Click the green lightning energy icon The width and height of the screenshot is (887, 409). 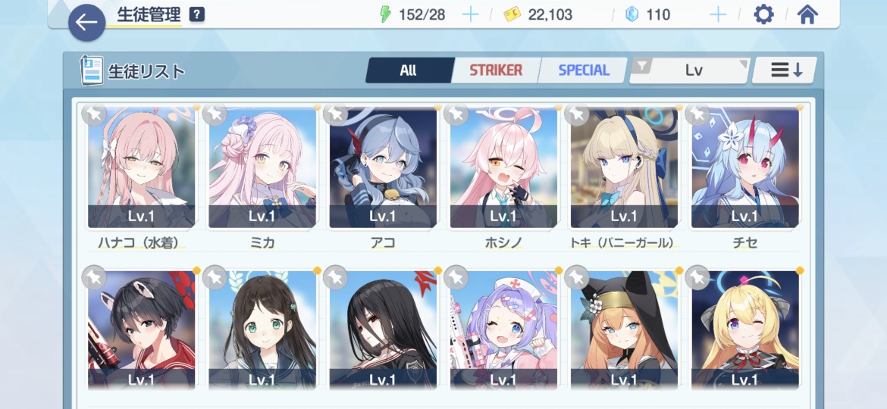tap(385, 14)
